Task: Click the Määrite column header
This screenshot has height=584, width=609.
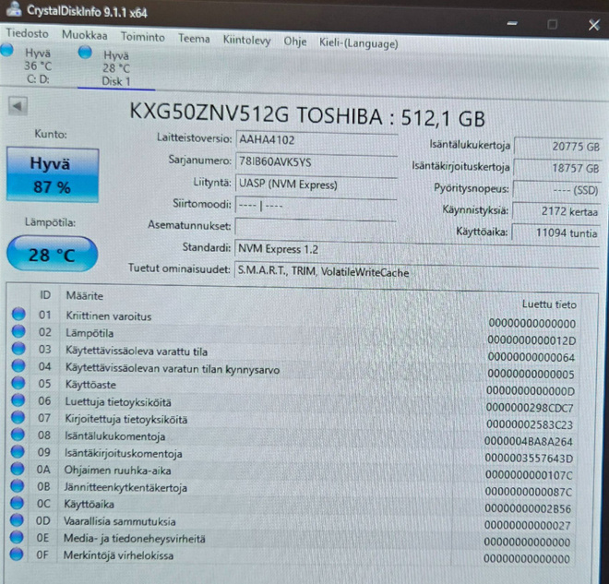Action: click(x=85, y=296)
